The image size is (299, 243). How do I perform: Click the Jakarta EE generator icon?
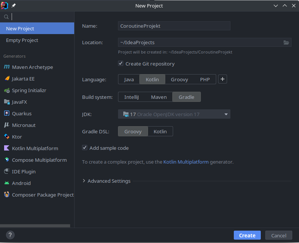(7, 79)
